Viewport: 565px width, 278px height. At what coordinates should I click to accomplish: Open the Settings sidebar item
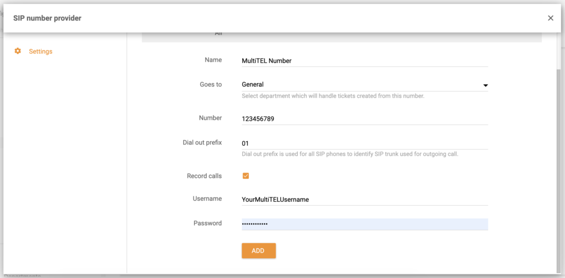(40, 51)
